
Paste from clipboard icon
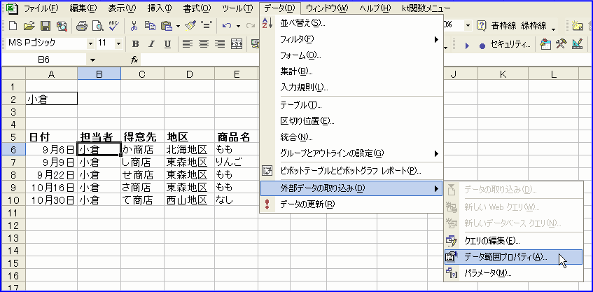pyautogui.click(x=167, y=25)
